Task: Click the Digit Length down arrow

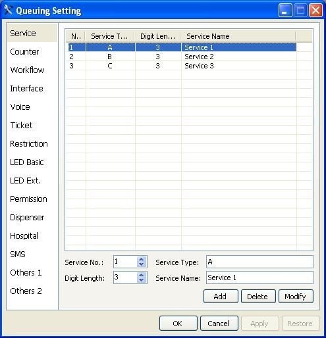Action: coord(142,280)
